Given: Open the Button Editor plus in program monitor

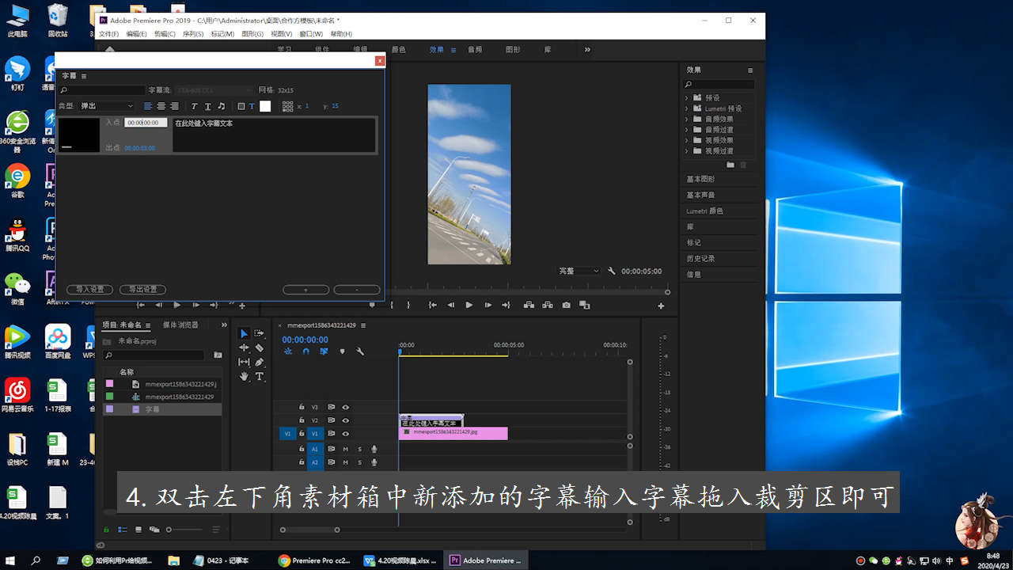Looking at the screenshot, I should tap(661, 306).
